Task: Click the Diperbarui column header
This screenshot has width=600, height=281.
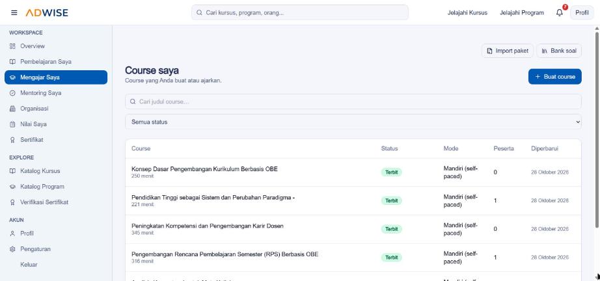Action: coord(545,148)
